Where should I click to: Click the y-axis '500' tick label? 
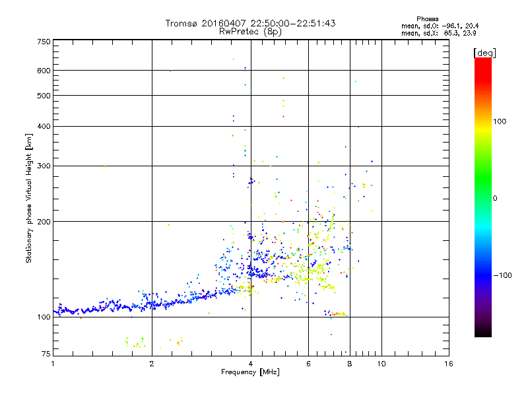[x=44, y=96]
